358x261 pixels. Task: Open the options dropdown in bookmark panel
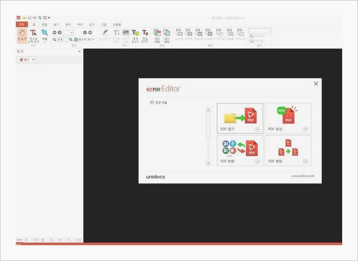coord(27,60)
